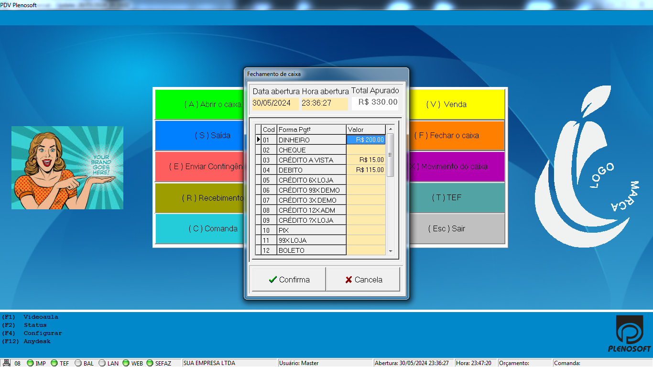Launch the (F12) Anydesk shortcut
Screen dimensions: 653x367
pyautogui.click(x=26, y=341)
